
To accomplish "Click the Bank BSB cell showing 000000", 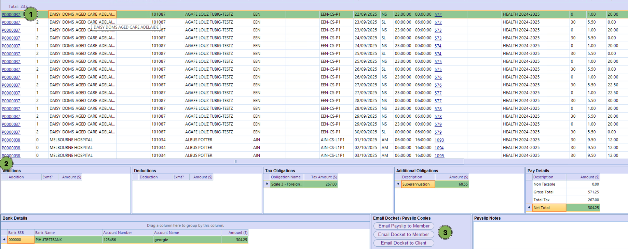I will pyautogui.click(x=21, y=240).
